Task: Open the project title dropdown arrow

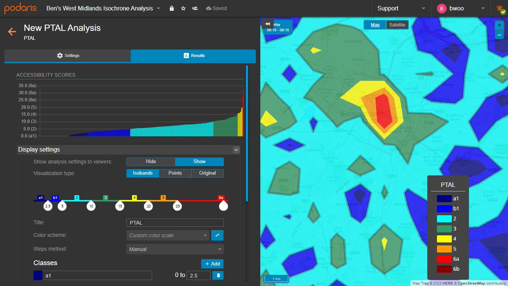Action: tap(158, 8)
